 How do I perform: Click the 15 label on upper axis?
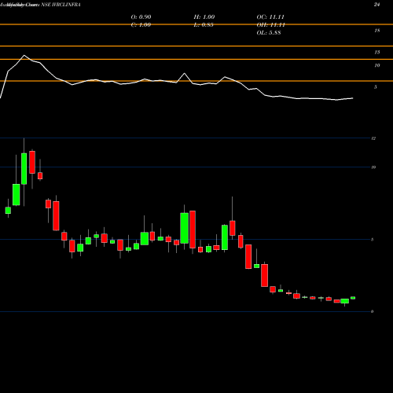[x=376, y=52]
